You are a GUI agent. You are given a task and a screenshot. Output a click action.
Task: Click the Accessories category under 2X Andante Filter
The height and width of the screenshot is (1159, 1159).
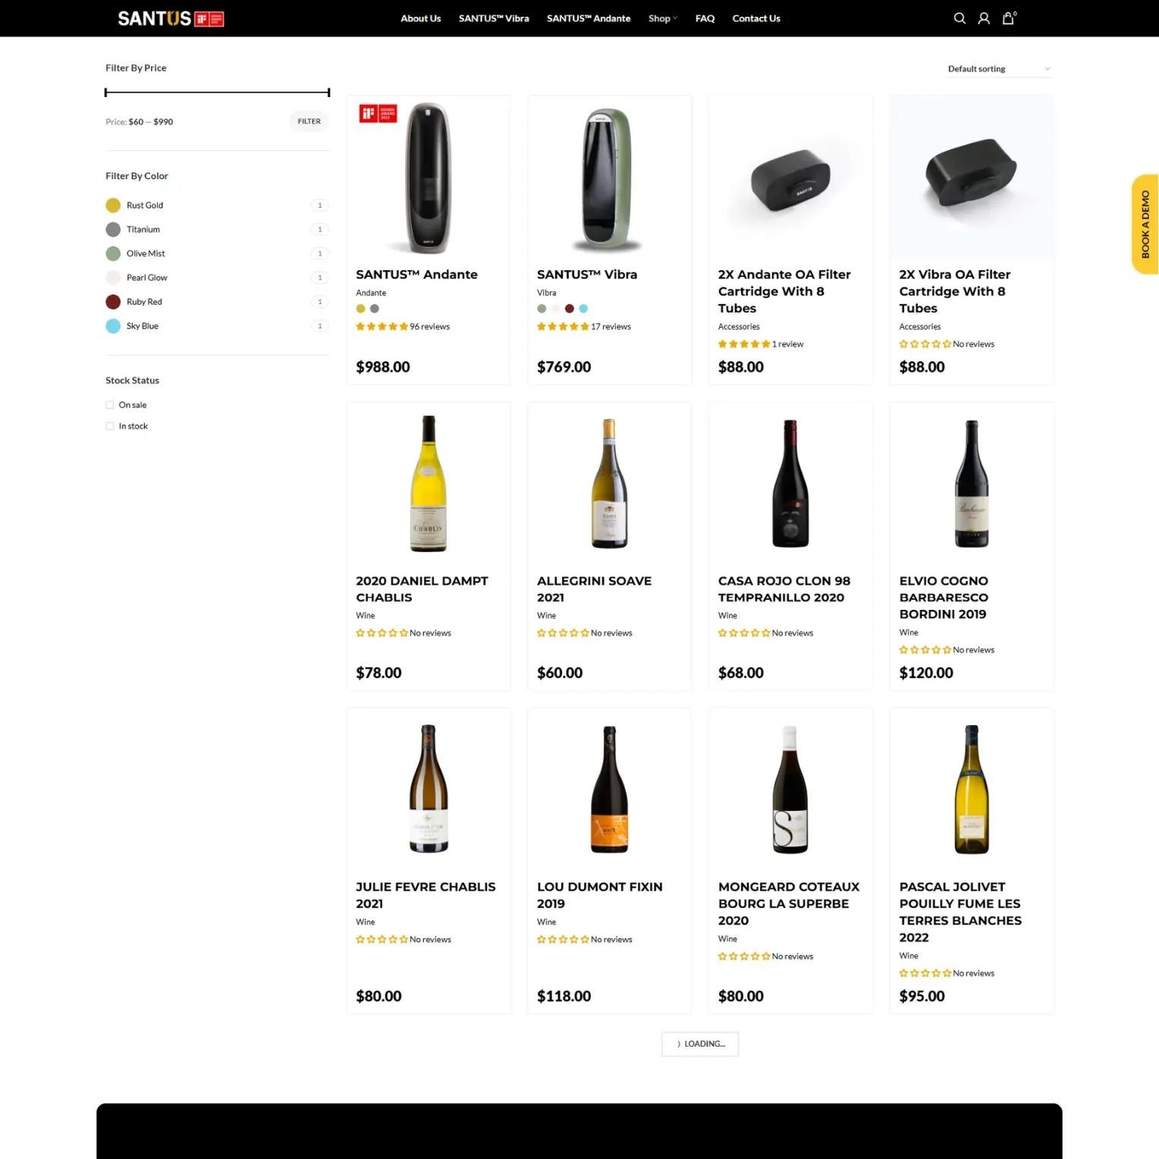[739, 327]
